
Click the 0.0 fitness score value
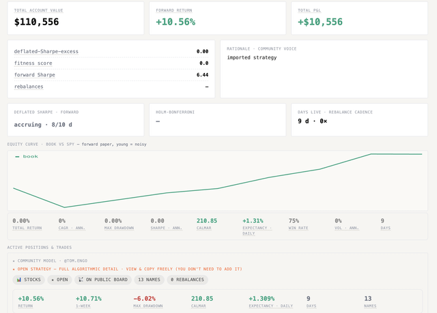[203, 63]
